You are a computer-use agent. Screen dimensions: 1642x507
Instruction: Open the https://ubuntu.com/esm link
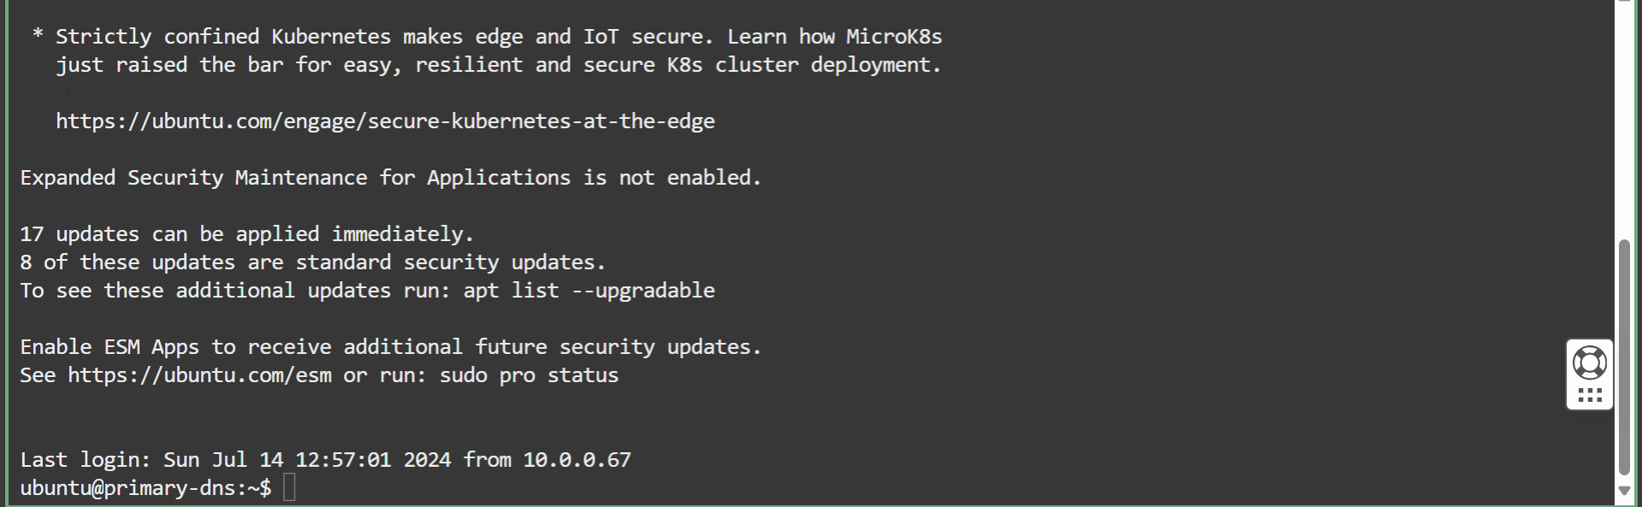click(199, 375)
